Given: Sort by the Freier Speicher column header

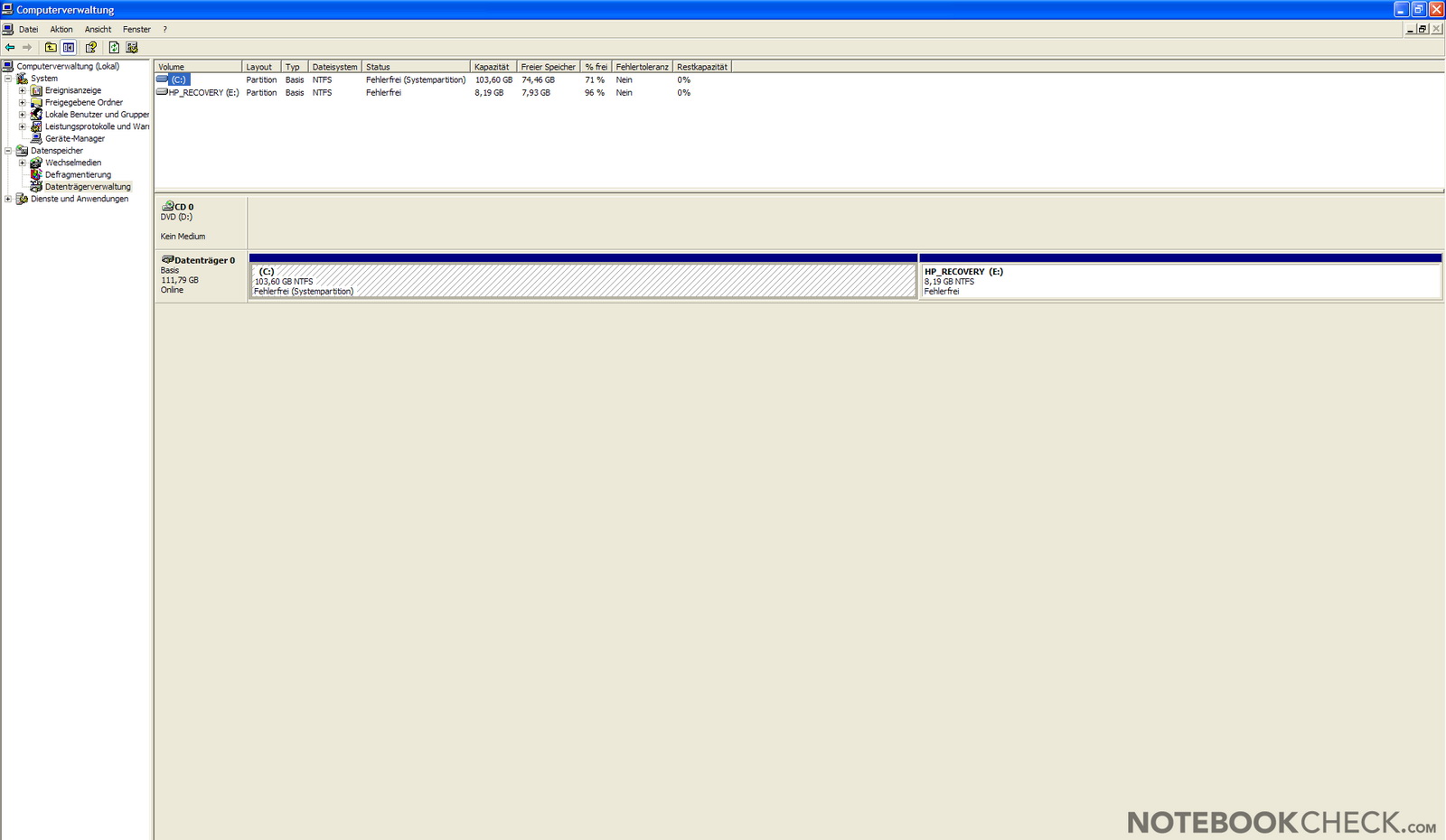Looking at the screenshot, I should point(549,67).
